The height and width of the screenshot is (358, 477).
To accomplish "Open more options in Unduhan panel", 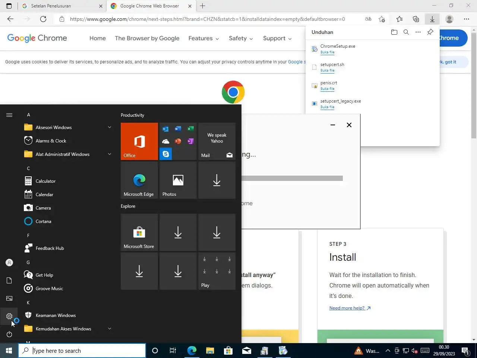I will coord(418,32).
